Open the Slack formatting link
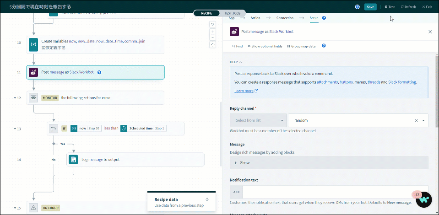The height and width of the screenshot is (215, 439). (x=402, y=82)
